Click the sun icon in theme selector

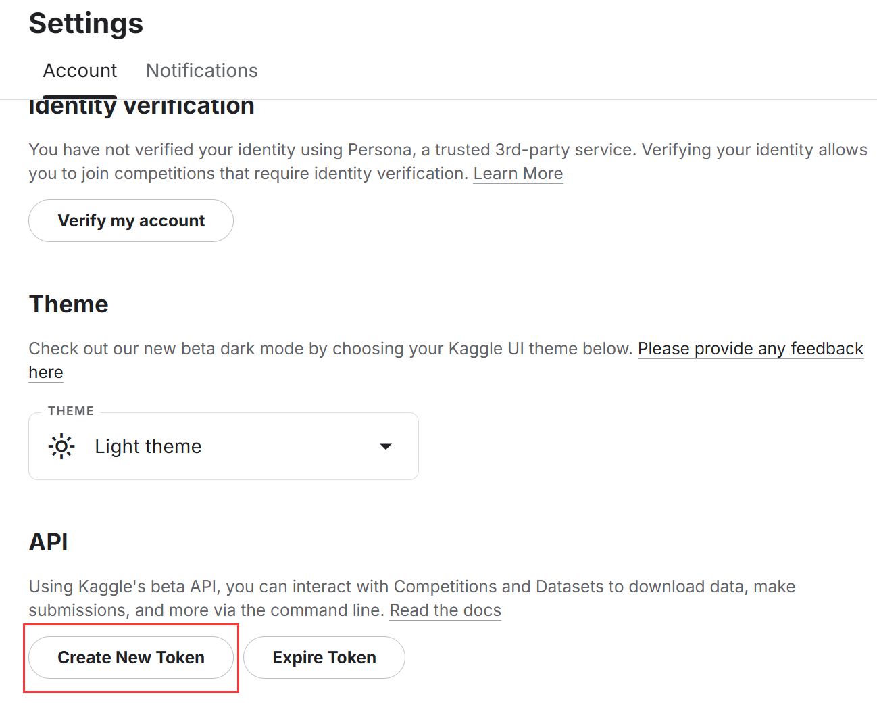pos(61,446)
